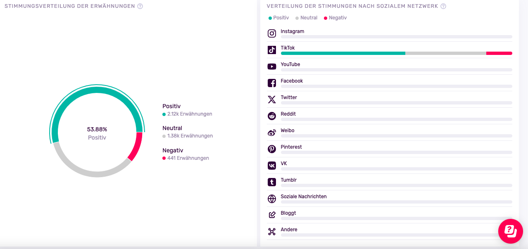
Task: Open help for Stimmungsverteilung der Erwähnungen
Action: (140, 6)
